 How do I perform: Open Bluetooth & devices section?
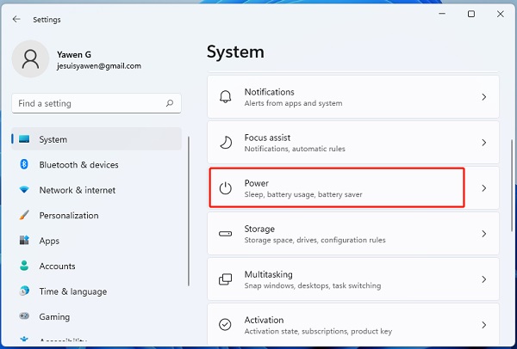pyautogui.click(x=97, y=164)
